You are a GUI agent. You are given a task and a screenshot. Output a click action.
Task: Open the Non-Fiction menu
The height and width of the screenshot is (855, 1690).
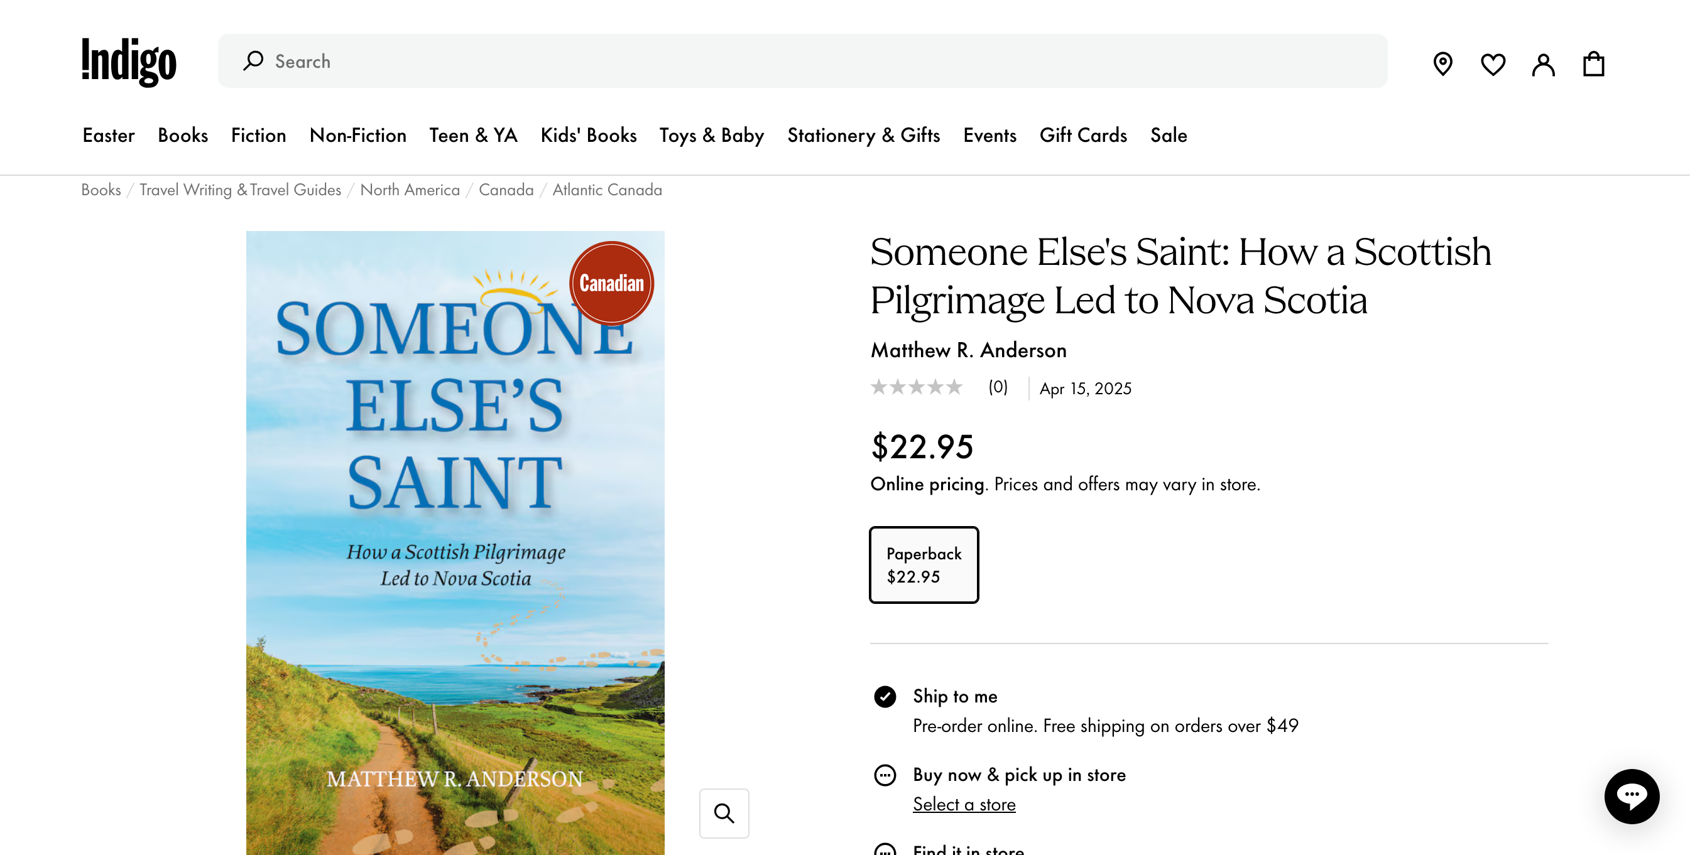point(357,135)
